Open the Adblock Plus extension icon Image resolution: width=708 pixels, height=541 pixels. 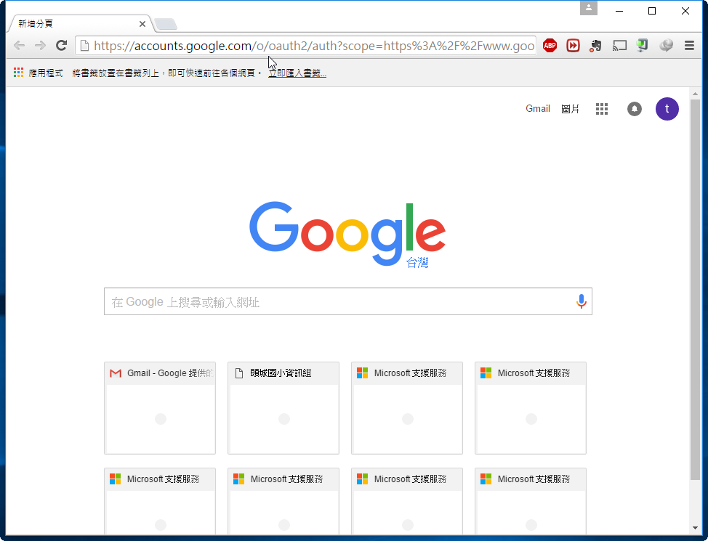click(550, 46)
